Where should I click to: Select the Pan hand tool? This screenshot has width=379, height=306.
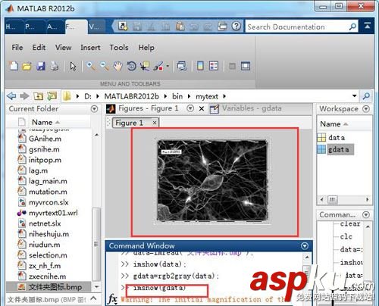[x=117, y=67]
